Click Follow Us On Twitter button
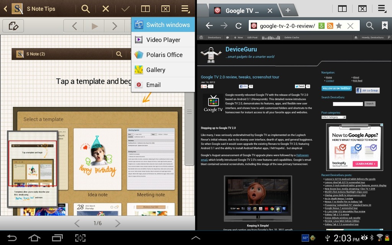 point(336,88)
